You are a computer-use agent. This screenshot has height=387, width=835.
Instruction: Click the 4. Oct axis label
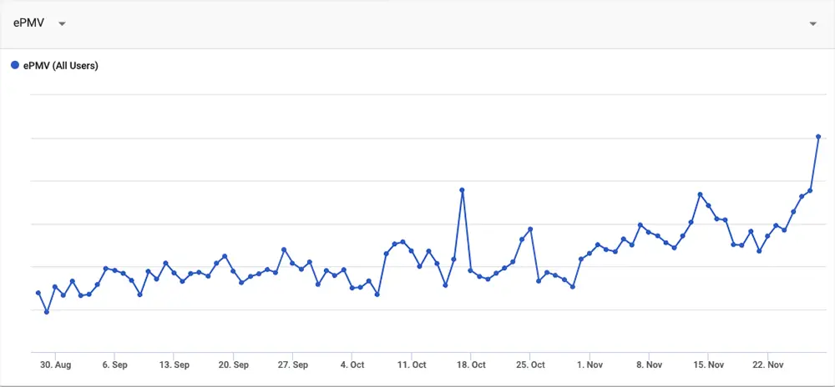(x=352, y=365)
